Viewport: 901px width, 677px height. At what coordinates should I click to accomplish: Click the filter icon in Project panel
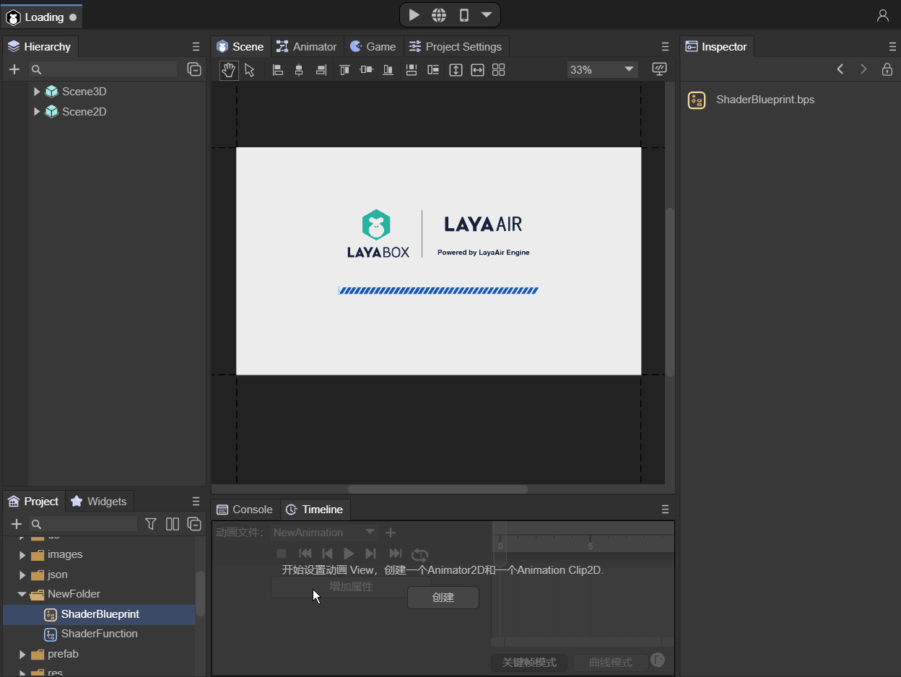click(151, 524)
